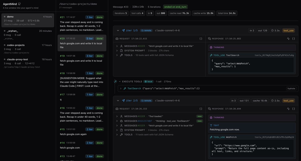Click the paper-plane icon of iter 1/5

(123, 30)
